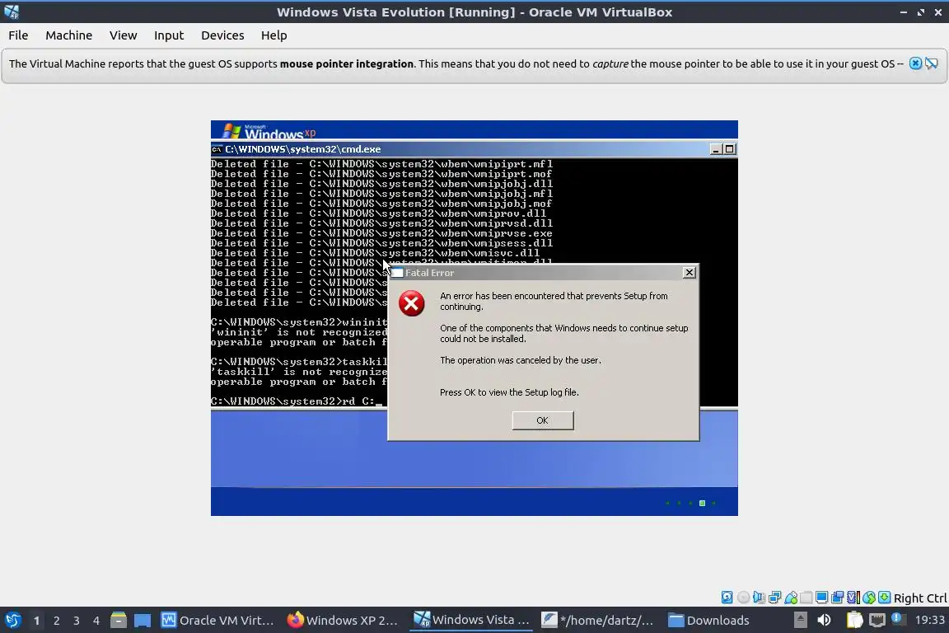Open the File menu
The width and height of the screenshot is (949, 633).
coord(18,35)
